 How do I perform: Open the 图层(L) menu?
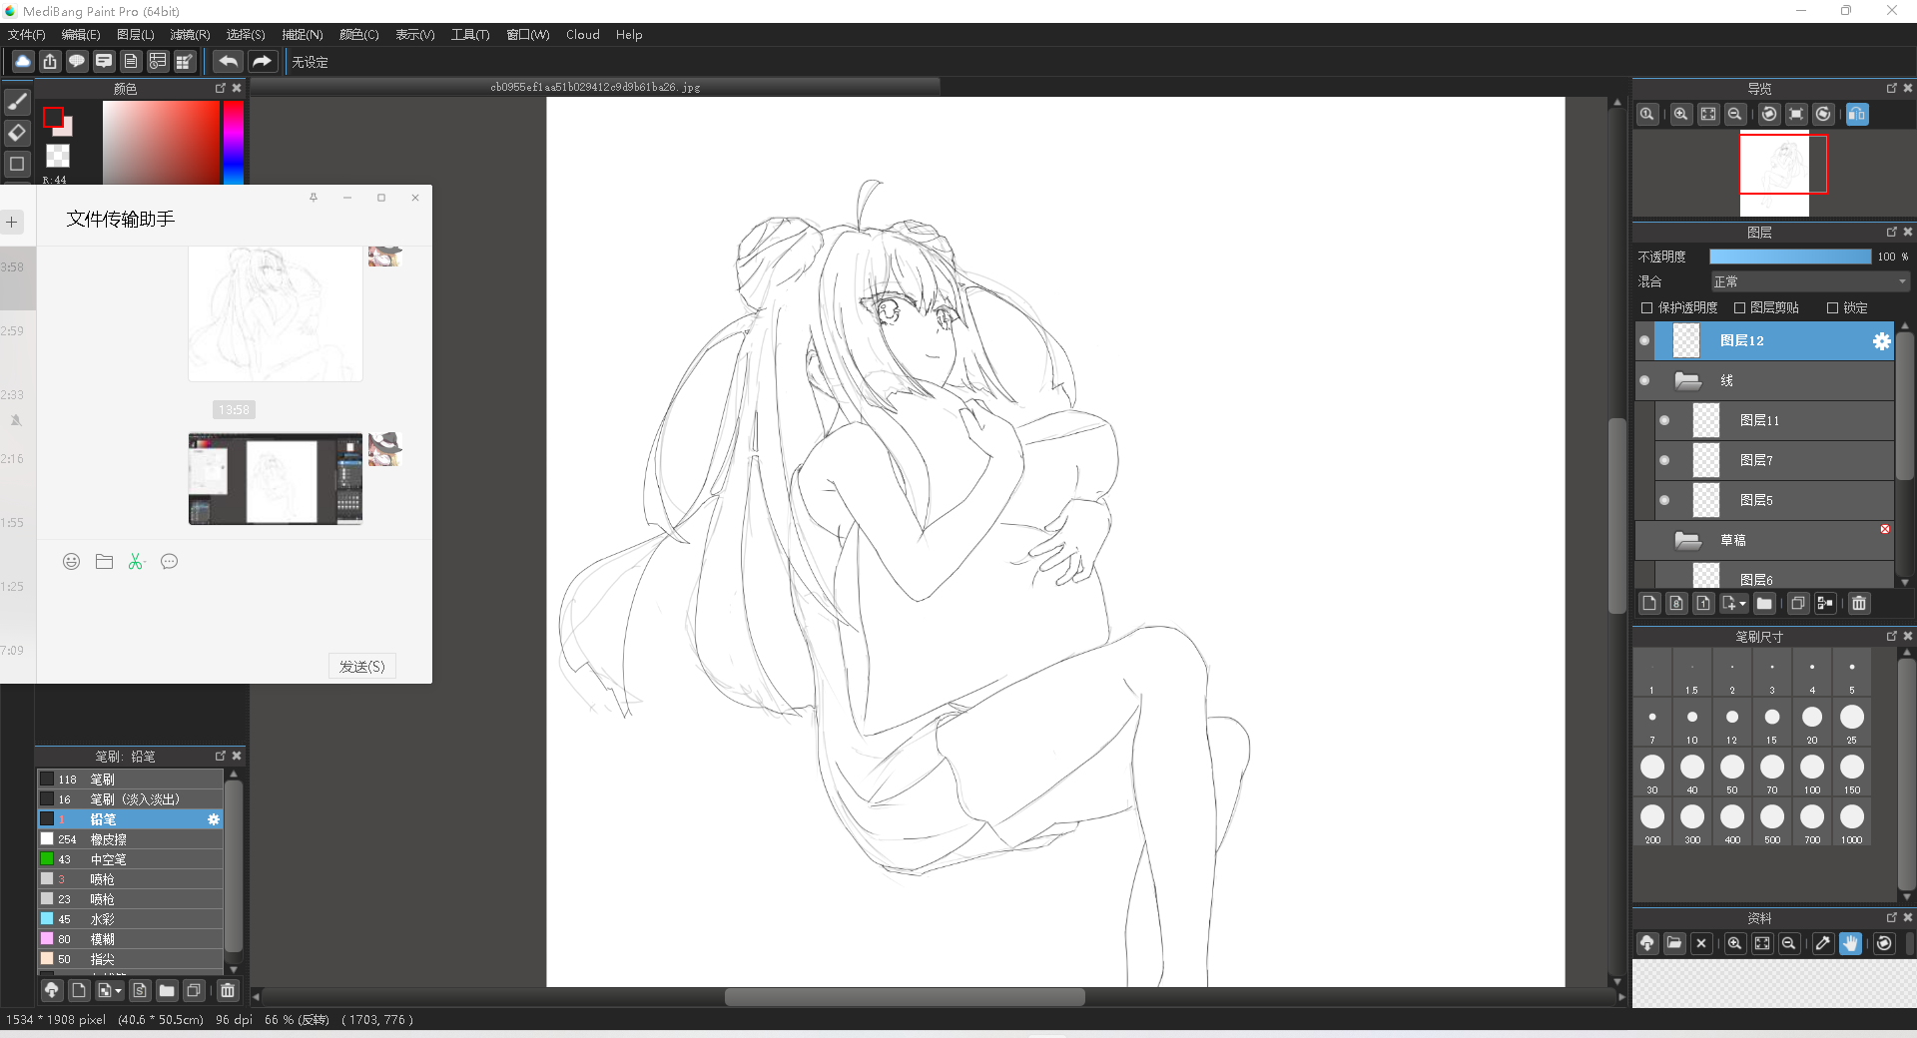point(135,35)
